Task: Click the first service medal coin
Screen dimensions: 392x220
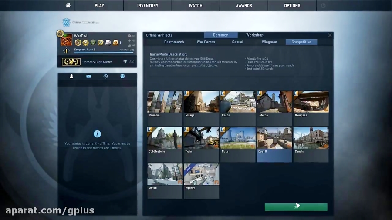Action: click(x=78, y=43)
